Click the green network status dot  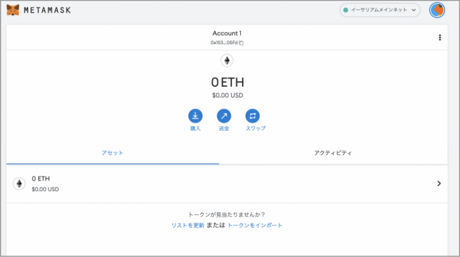(345, 10)
